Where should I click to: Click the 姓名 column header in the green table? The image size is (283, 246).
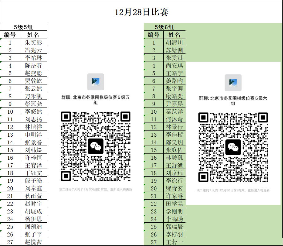175,35
